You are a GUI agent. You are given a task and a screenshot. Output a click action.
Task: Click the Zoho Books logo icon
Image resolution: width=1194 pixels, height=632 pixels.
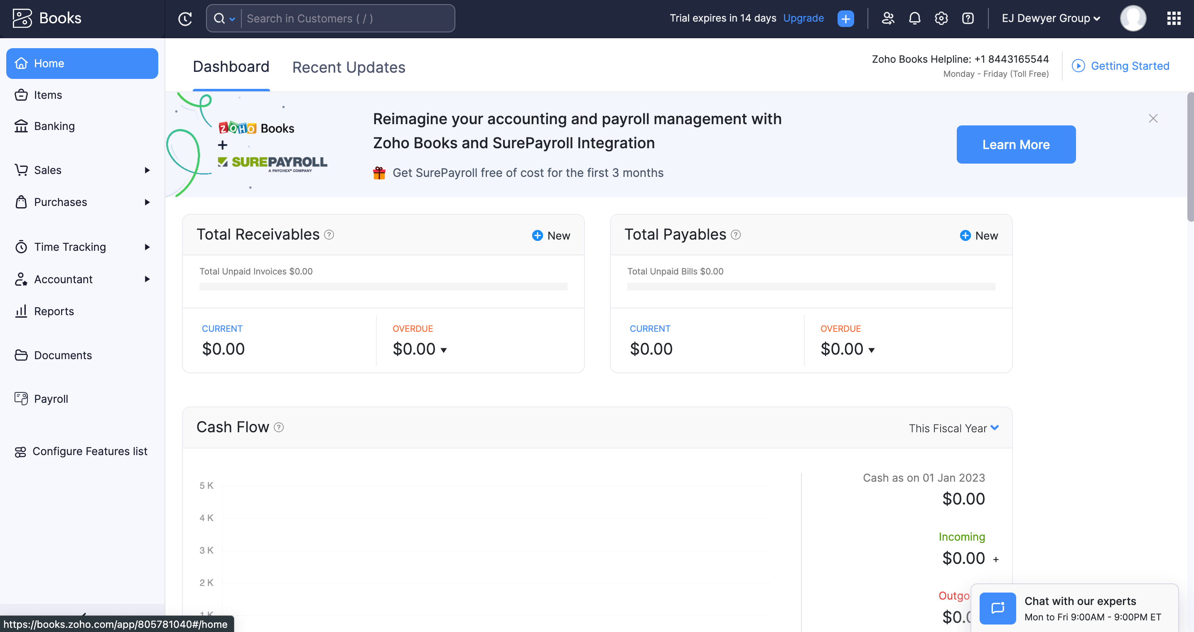tap(22, 18)
